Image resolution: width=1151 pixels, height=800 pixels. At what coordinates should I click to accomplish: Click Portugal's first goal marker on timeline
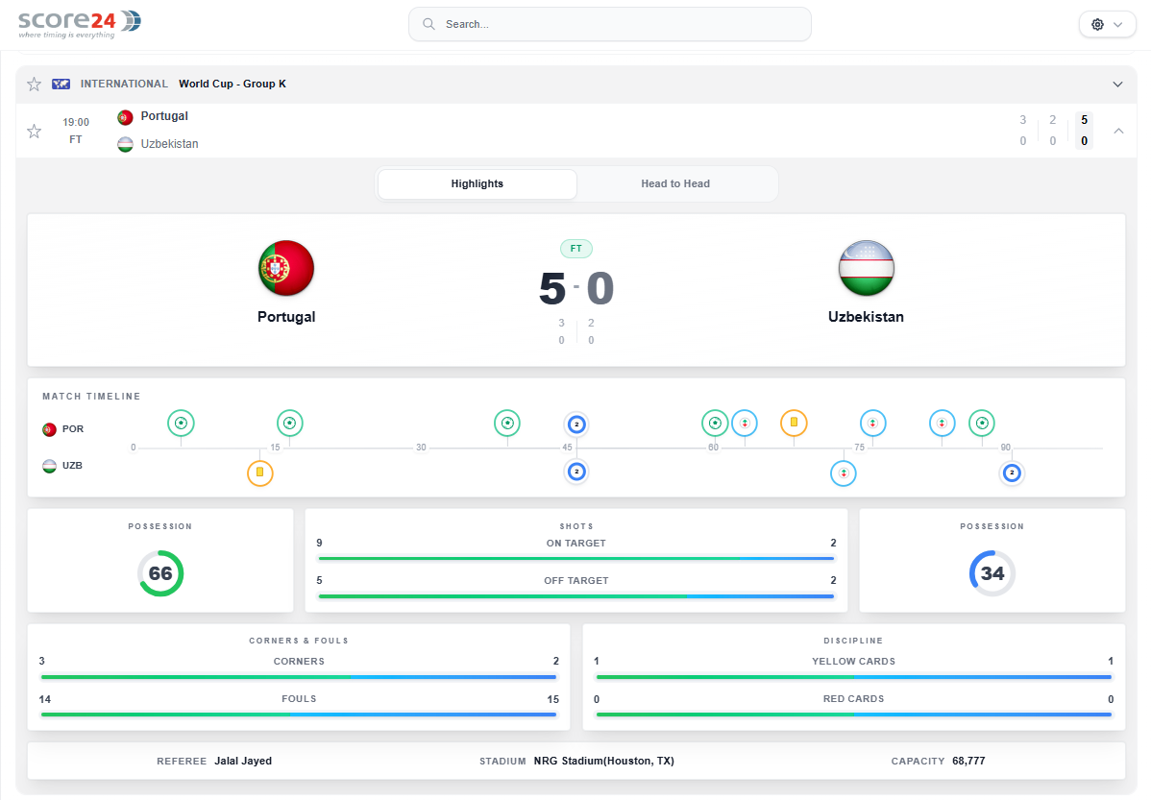coord(181,423)
